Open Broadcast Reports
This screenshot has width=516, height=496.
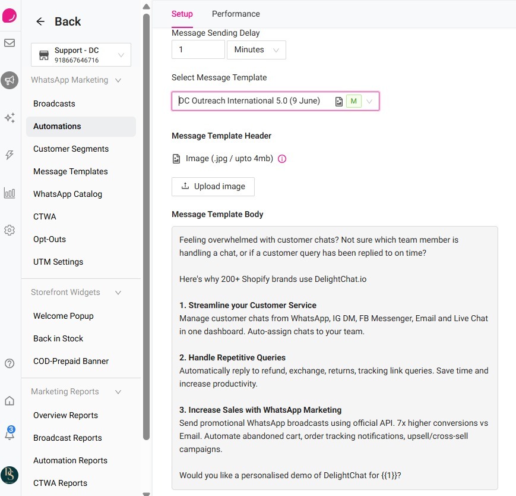[x=68, y=438]
